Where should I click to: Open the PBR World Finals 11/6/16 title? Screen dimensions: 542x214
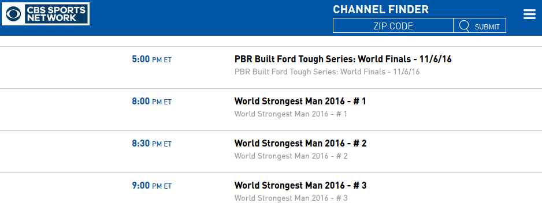(x=343, y=59)
